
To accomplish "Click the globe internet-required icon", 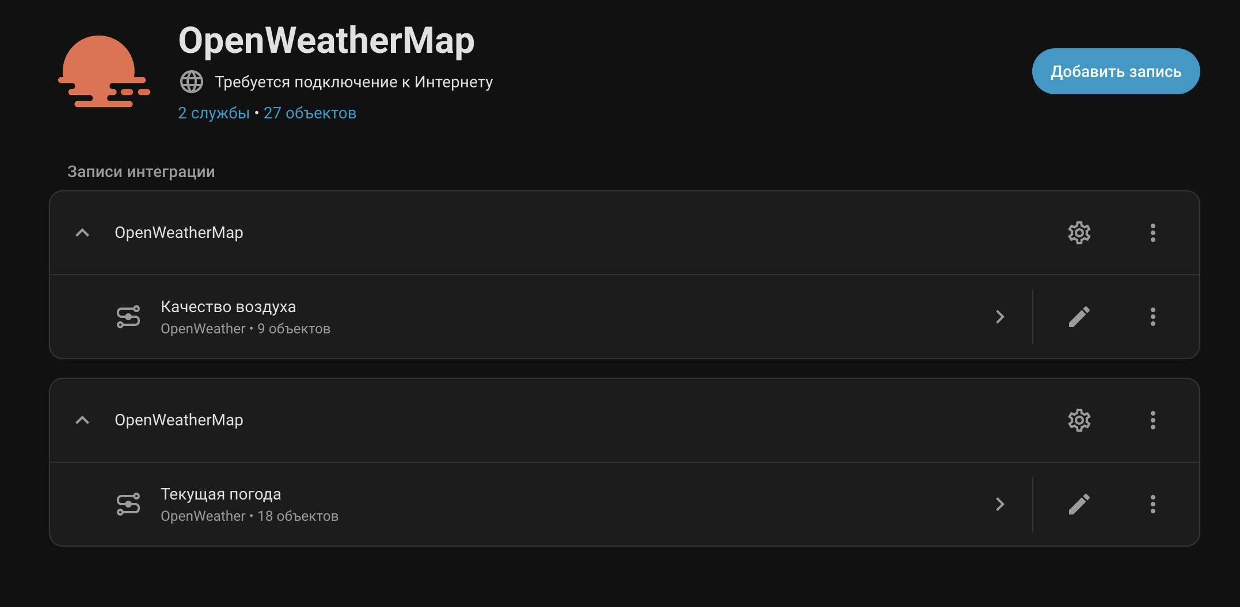I will [192, 82].
